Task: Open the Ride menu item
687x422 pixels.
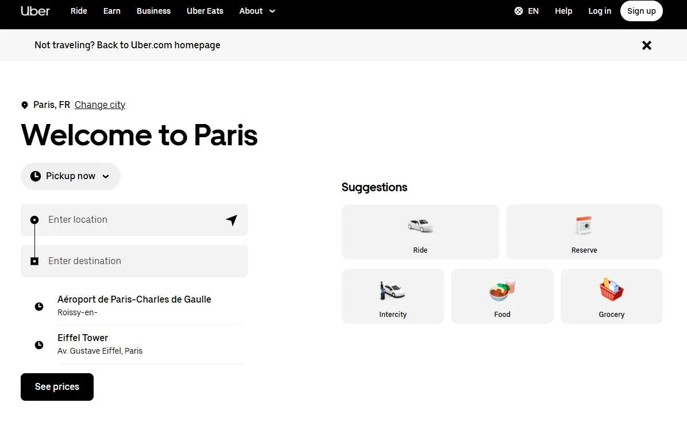Action: (79, 11)
